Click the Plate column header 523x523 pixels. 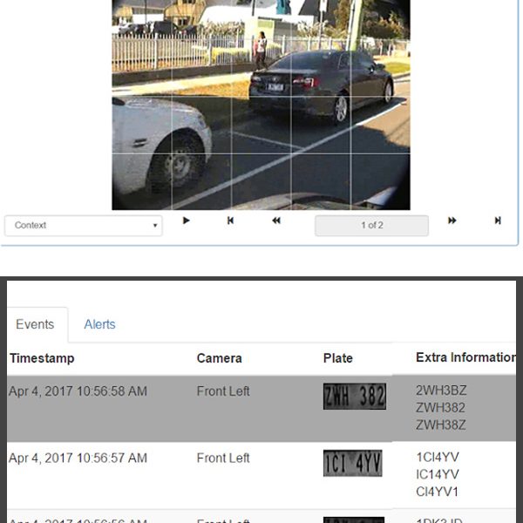pyautogui.click(x=338, y=358)
